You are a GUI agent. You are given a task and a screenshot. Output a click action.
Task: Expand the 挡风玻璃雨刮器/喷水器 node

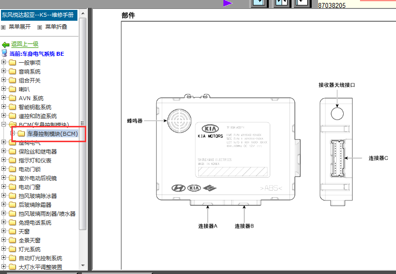coord(3,213)
